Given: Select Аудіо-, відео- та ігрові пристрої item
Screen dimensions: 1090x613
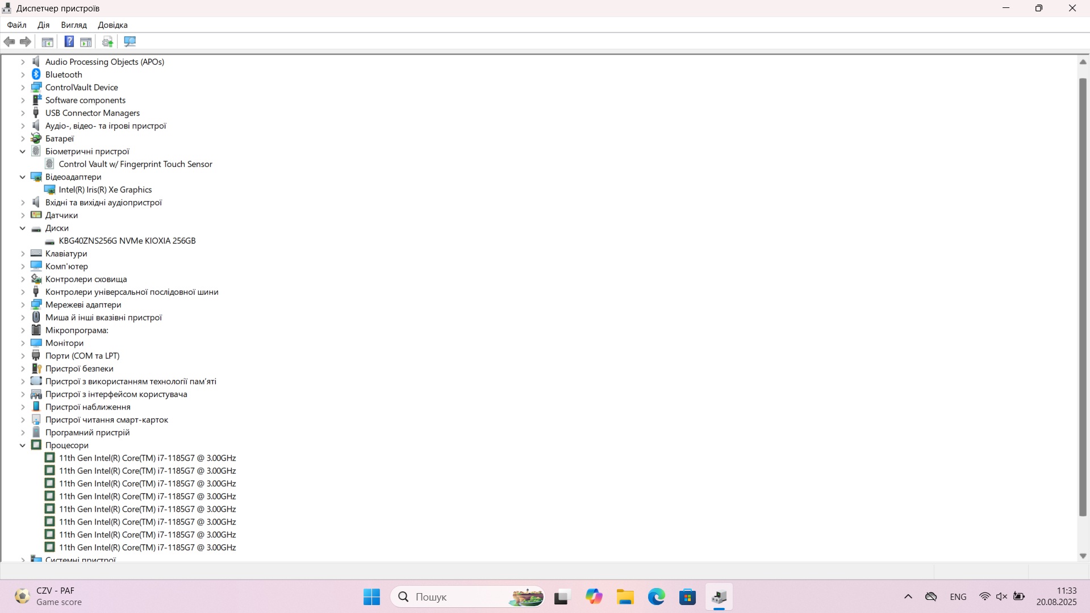Looking at the screenshot, I should click(106, 126).
